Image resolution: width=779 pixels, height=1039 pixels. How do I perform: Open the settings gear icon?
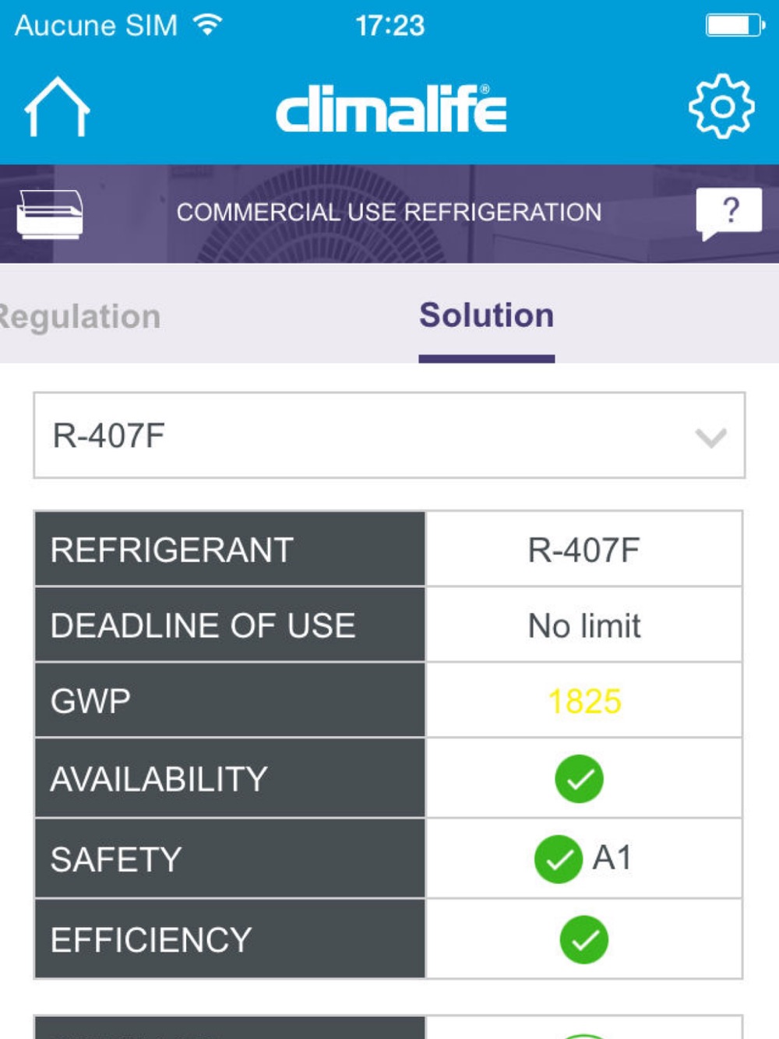tap(721, 107)
